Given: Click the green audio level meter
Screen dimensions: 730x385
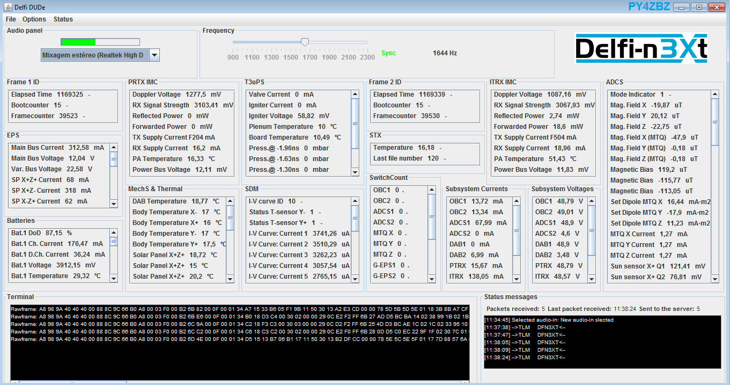Looking at the screenshot, I should (78, 42).
